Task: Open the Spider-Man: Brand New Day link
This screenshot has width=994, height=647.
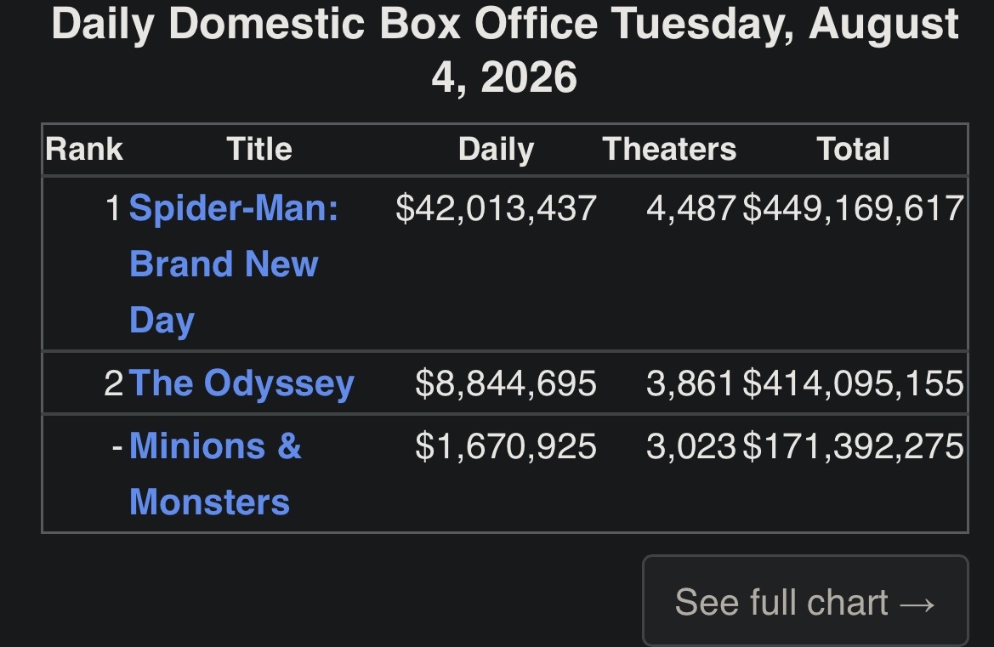Action: point(234,264)
